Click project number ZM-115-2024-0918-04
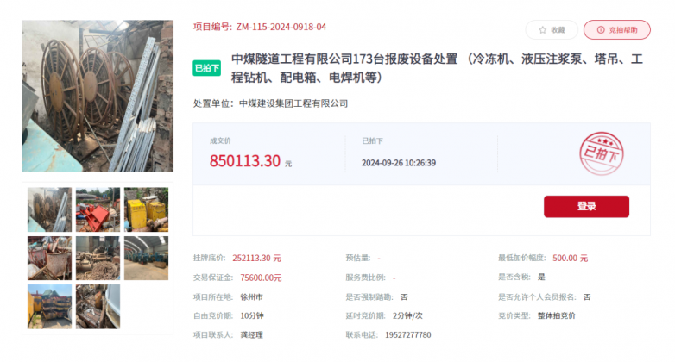The height and width of the screenshot is (362, 675). [x=281, y=27]
